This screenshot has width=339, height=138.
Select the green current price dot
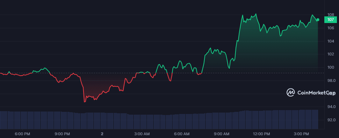(x=318, y=20)
